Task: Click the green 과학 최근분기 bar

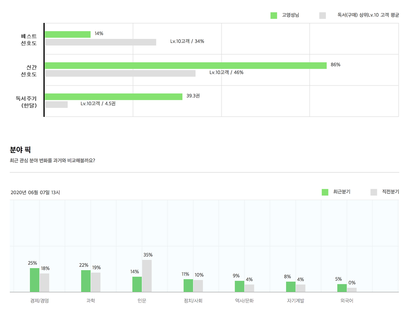Action: click(x=86, y=281)
